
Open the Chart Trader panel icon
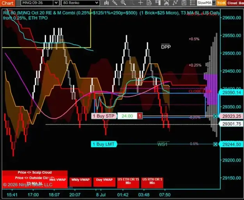pyautogui.click(x=158, y=3)
